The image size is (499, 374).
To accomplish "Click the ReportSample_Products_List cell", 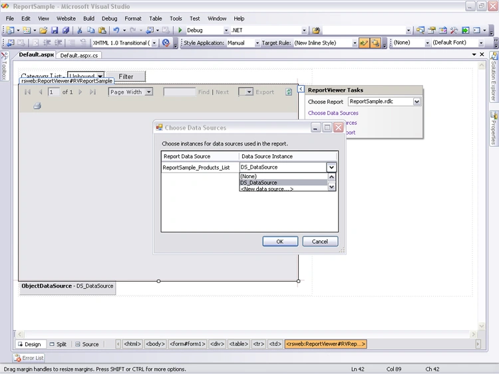I will 200,167.
